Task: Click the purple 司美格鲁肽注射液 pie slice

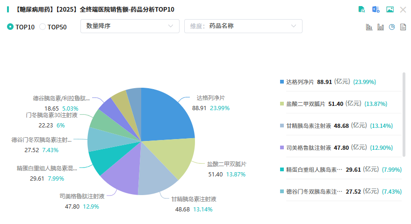Action: (123, 178)
